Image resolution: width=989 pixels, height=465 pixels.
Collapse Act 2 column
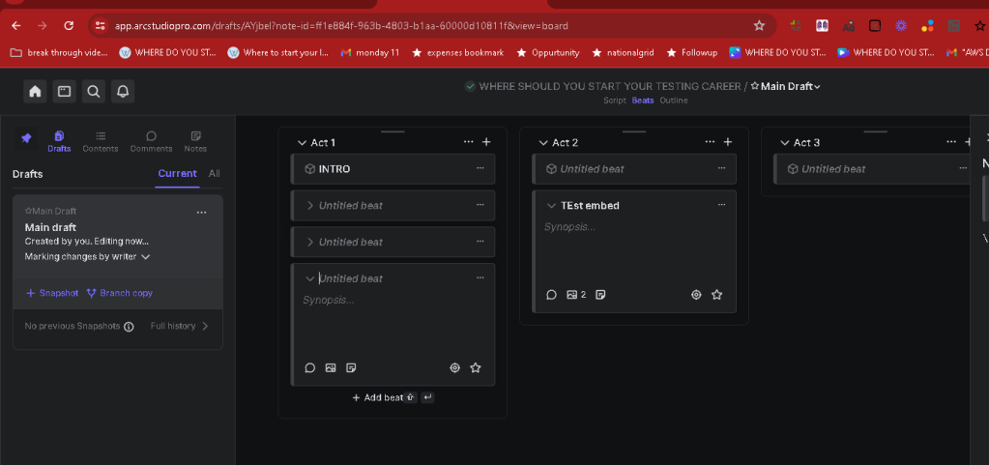point(543,142)
